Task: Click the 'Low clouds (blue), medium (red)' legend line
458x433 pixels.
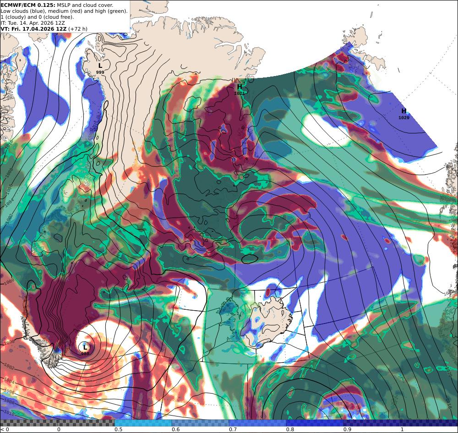Action: 64,11
